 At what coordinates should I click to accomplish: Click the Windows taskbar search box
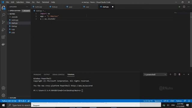[19, 105]
